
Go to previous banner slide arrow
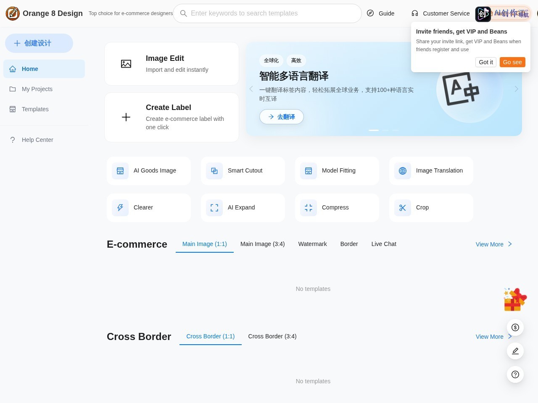coord(251,89)
